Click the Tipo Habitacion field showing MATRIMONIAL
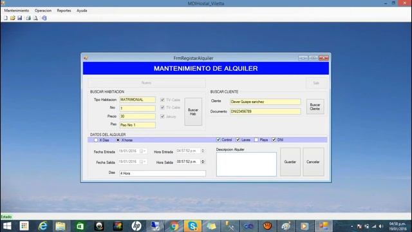The height and width of the screenshot is (232, 412). point(137,100)
